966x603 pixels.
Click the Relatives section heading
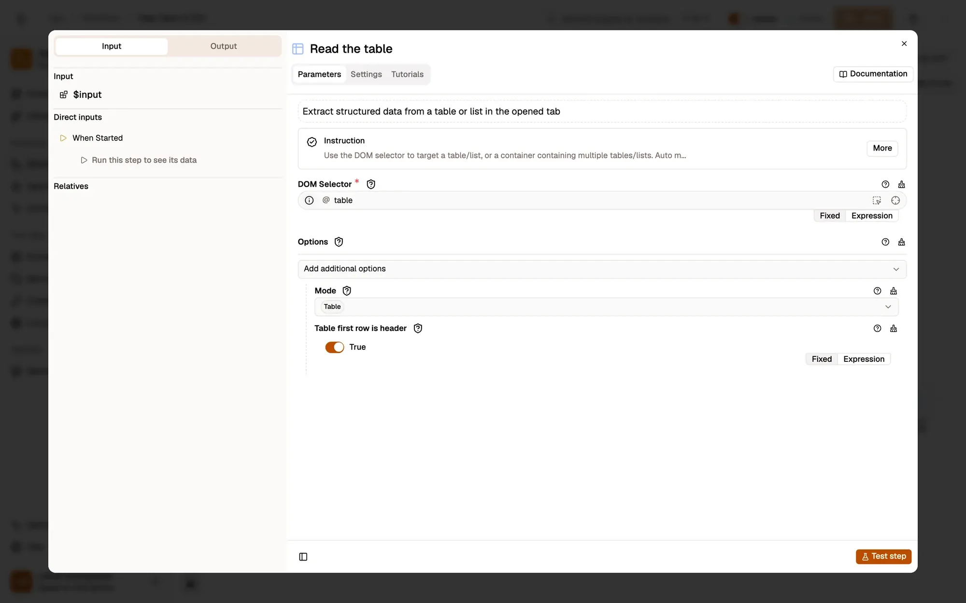71,186
